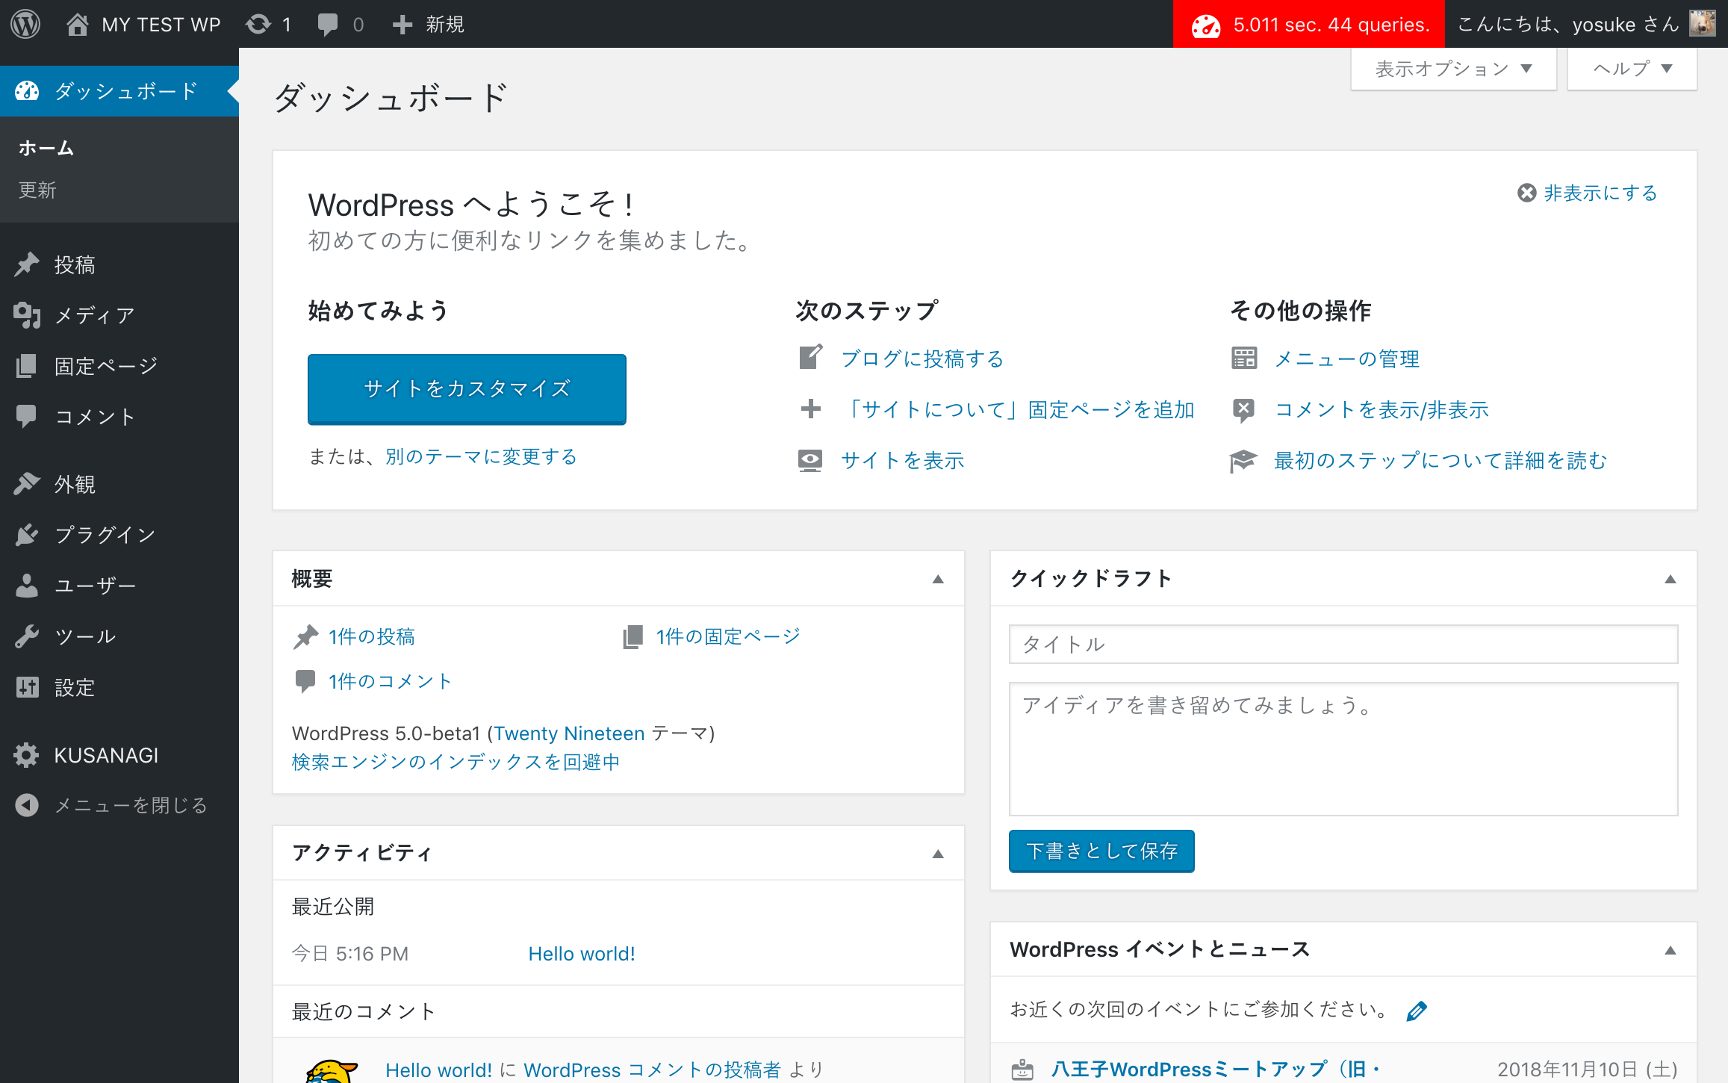Click the updates refresh icon in admin bar

point(258,24)
